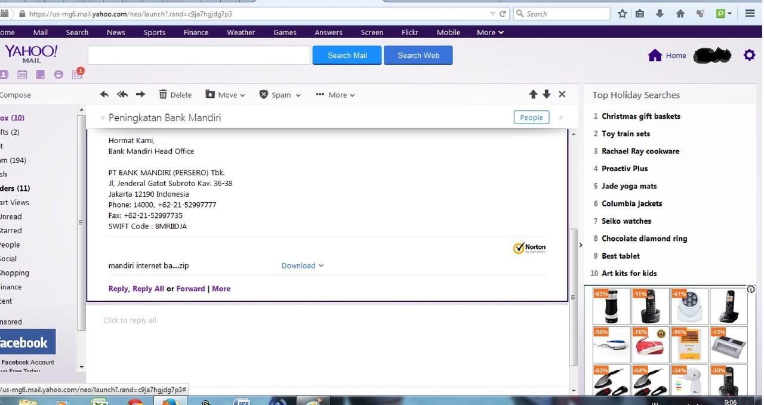Click the People button

tap(531, 118)
